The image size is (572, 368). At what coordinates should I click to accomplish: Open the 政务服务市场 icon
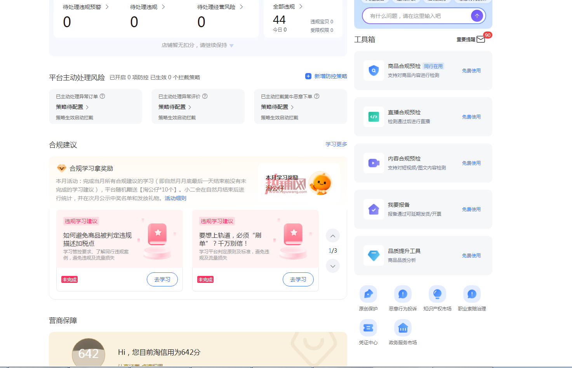coord(403,328)
